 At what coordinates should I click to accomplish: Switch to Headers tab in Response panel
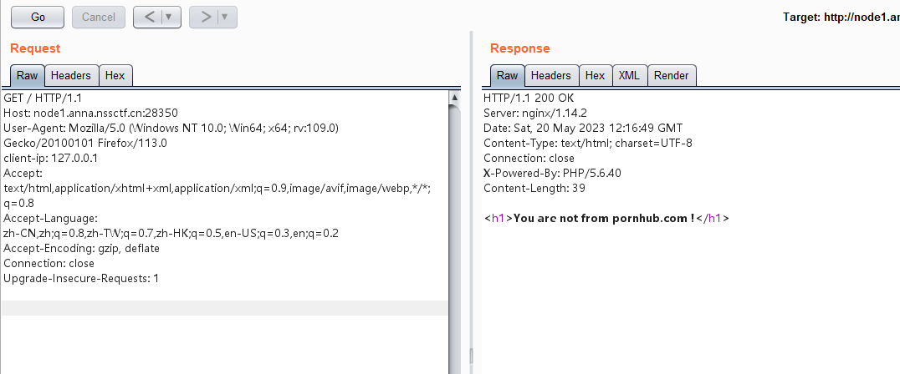(551, 76)
